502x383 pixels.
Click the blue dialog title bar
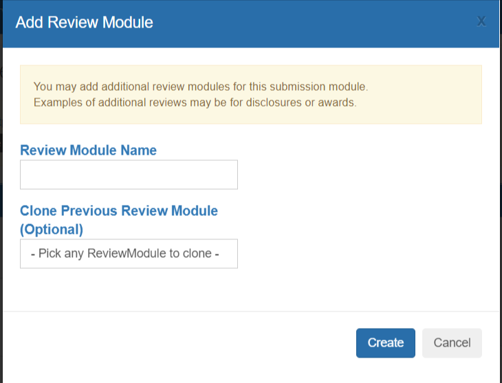[251, 23]
